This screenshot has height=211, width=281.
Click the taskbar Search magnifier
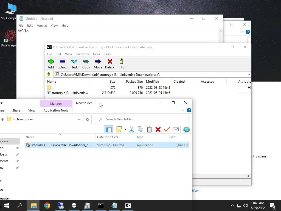(x=20, y=206)
